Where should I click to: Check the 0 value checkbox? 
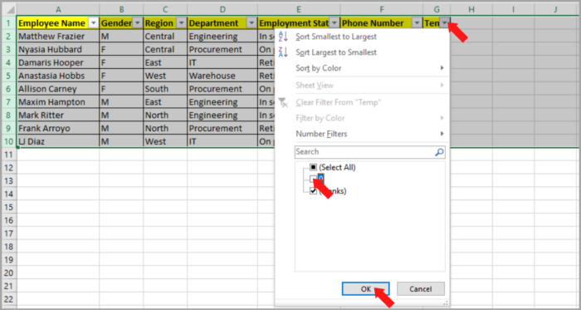313,180
